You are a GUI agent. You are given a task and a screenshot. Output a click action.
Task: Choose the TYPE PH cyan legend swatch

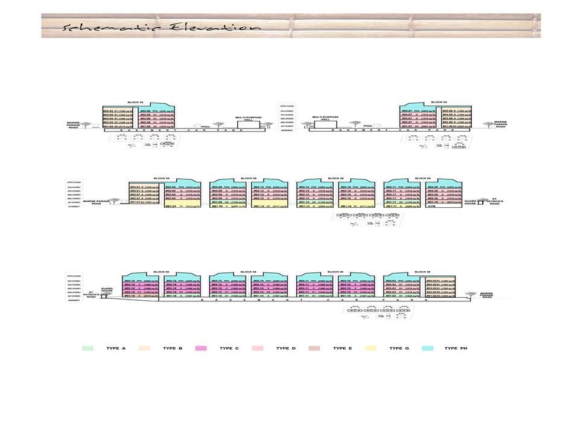click(x=427, y=348)
